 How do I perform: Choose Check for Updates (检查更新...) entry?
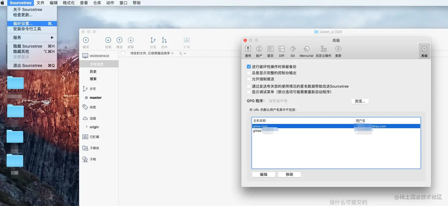(32, 15)
